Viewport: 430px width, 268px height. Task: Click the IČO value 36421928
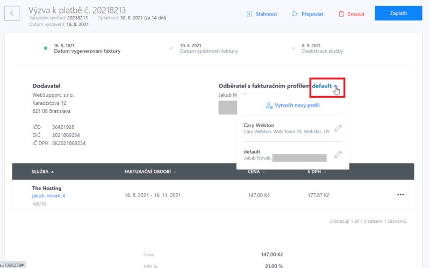tap(63, 127)
